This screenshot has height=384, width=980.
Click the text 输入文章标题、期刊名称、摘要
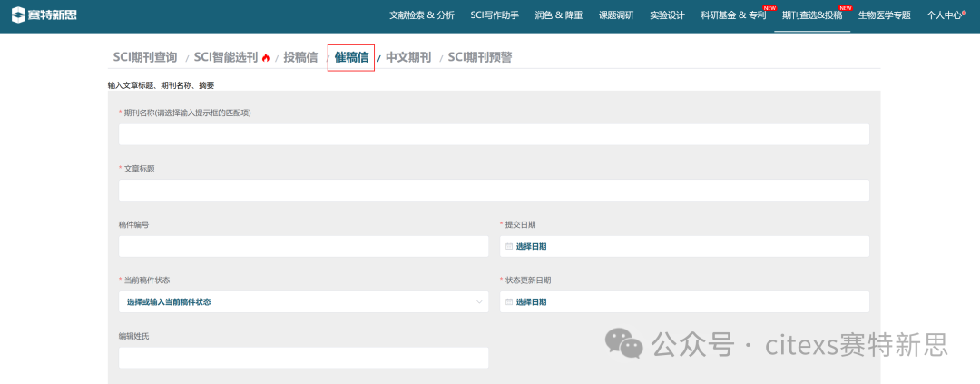[161, 85]
